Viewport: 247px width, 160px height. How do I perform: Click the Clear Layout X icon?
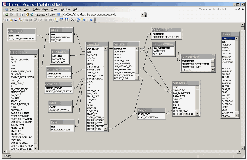click(x=72, y=20)
